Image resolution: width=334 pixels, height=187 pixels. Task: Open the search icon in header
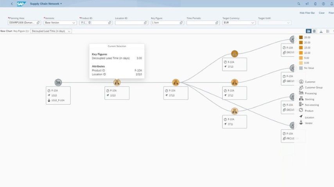tap(299, 4)
